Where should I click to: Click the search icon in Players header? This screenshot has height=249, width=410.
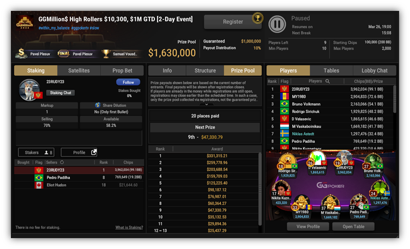[x=327, y=81]
